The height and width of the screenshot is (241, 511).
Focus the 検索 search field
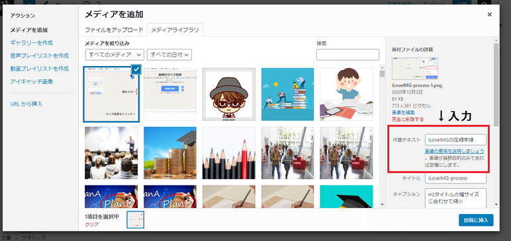pyautogui.click(x=348, y=55)
